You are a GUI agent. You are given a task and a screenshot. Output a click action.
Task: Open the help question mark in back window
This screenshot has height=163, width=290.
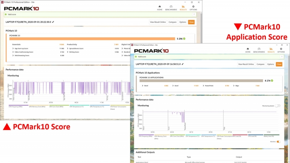tap(194, 14)
